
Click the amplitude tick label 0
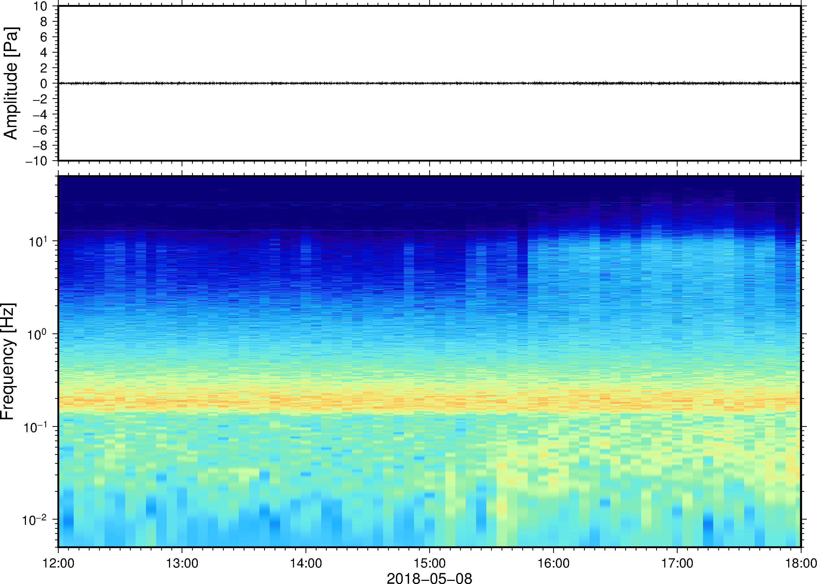click(44, 84)
